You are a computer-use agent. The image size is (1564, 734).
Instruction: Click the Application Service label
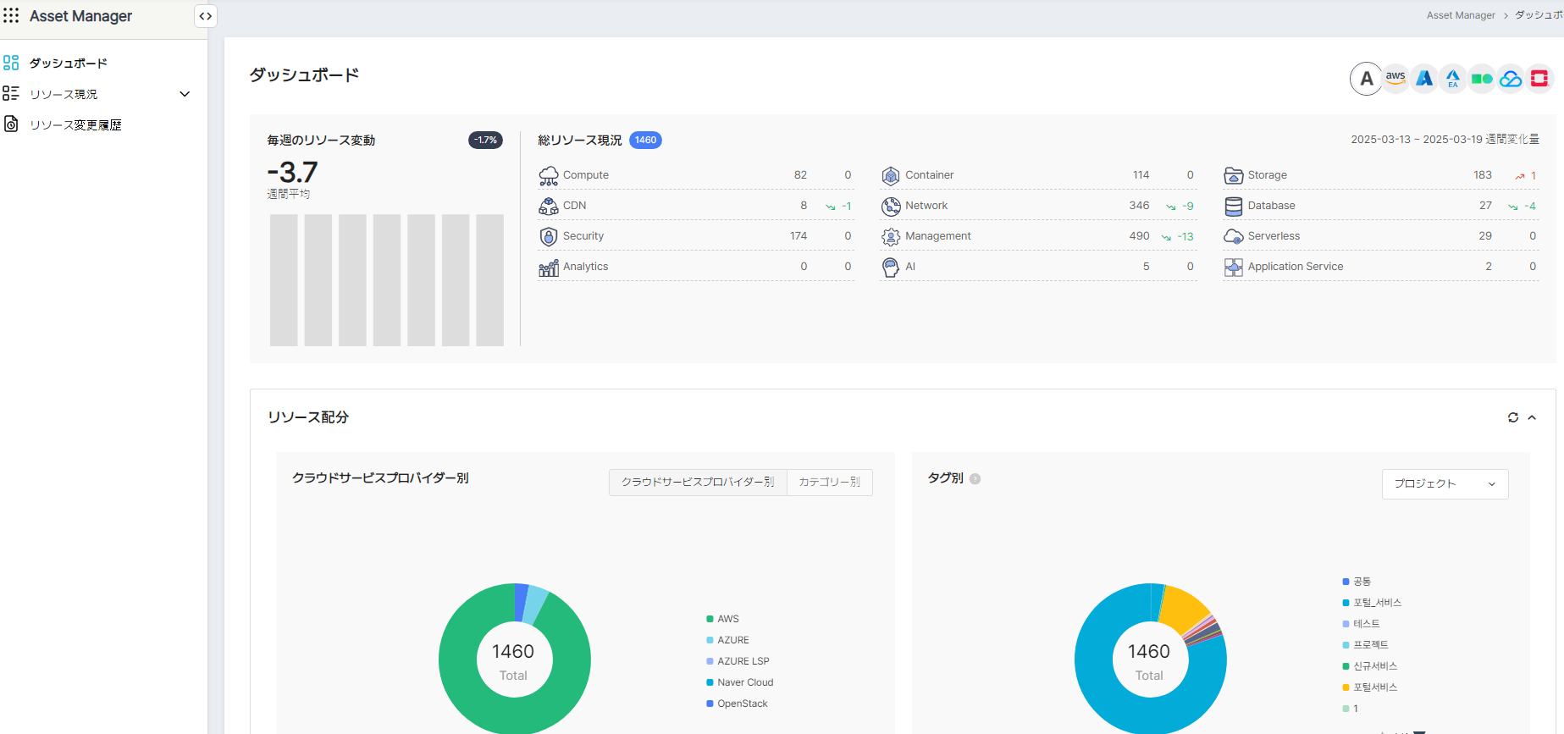1296,267
